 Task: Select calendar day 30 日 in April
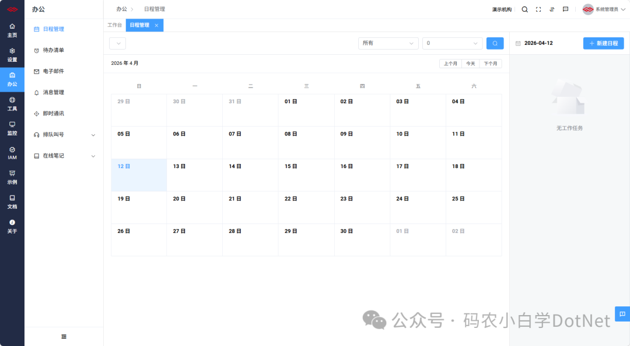click(x=362, y=240)
